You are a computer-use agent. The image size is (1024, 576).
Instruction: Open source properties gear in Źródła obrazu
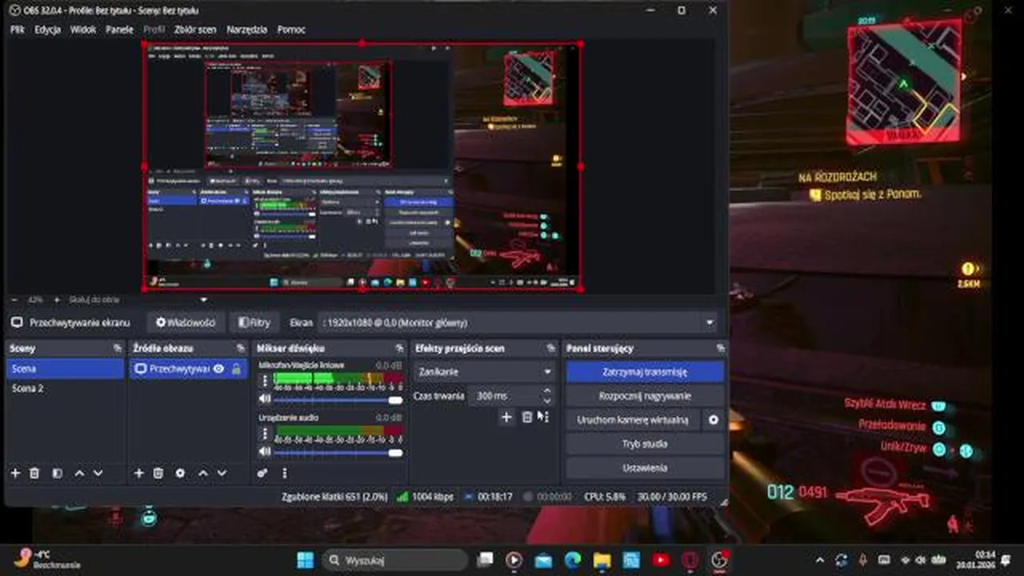tap(180, 474)
